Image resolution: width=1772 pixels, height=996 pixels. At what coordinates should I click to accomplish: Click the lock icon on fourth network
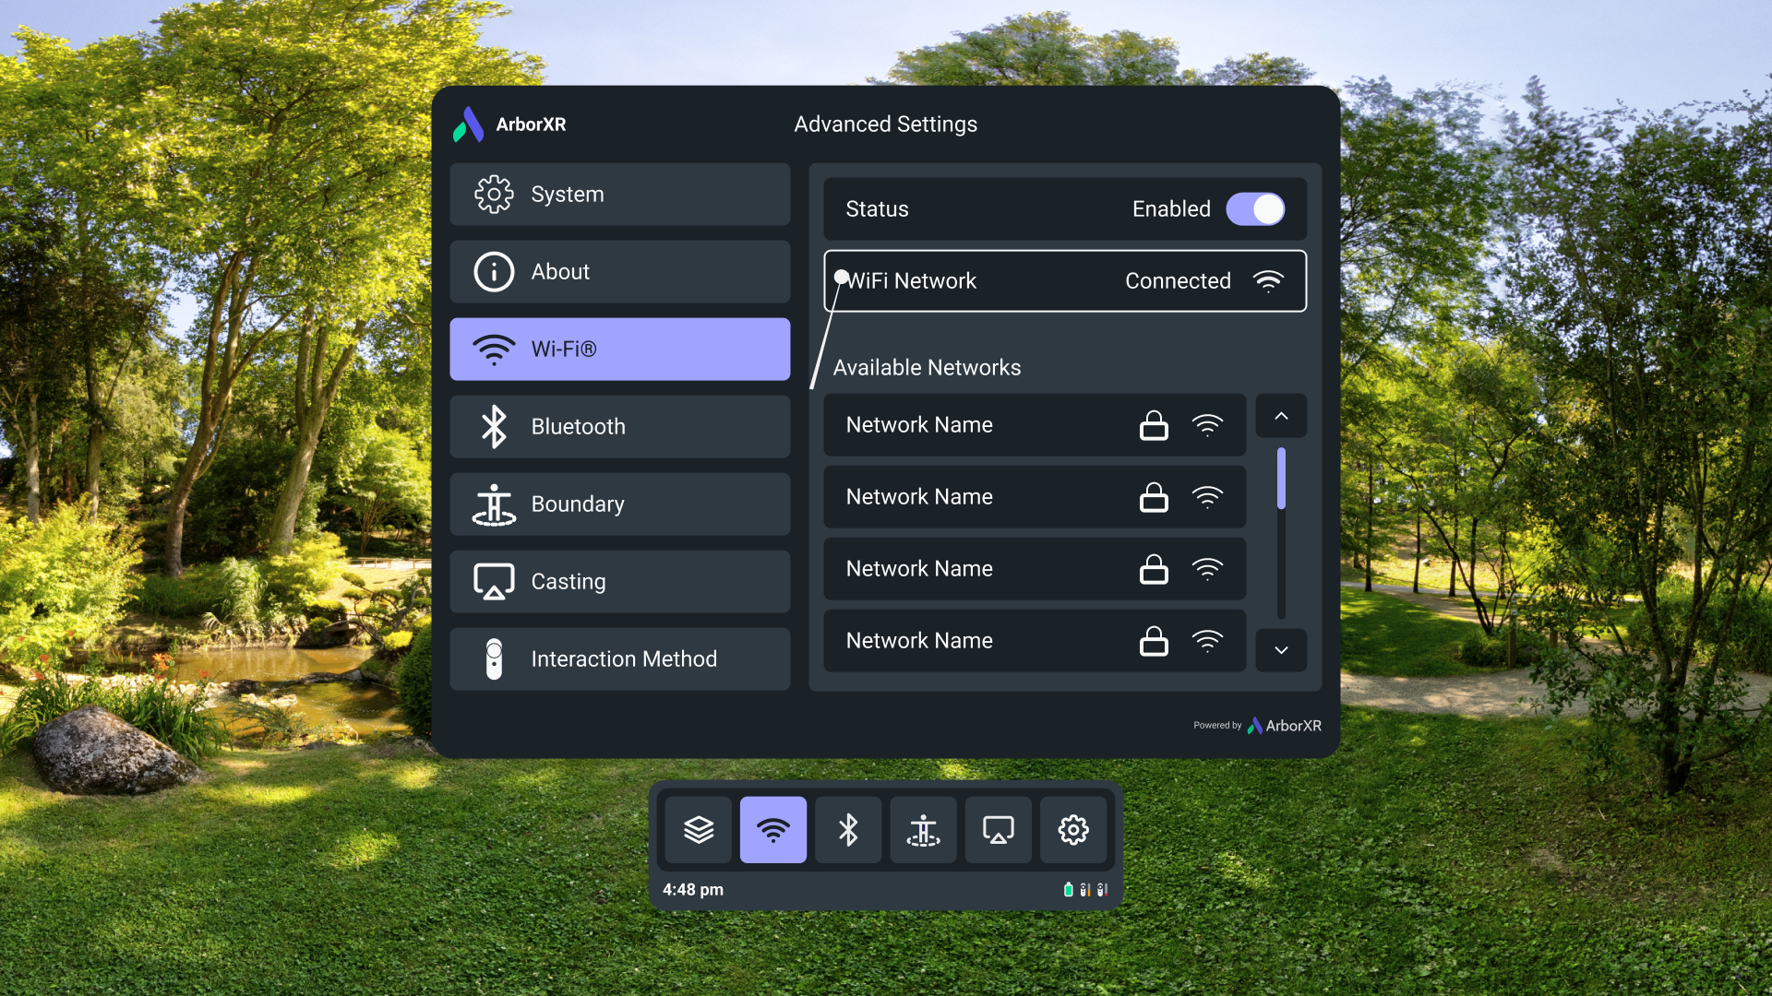point(1154,641)
